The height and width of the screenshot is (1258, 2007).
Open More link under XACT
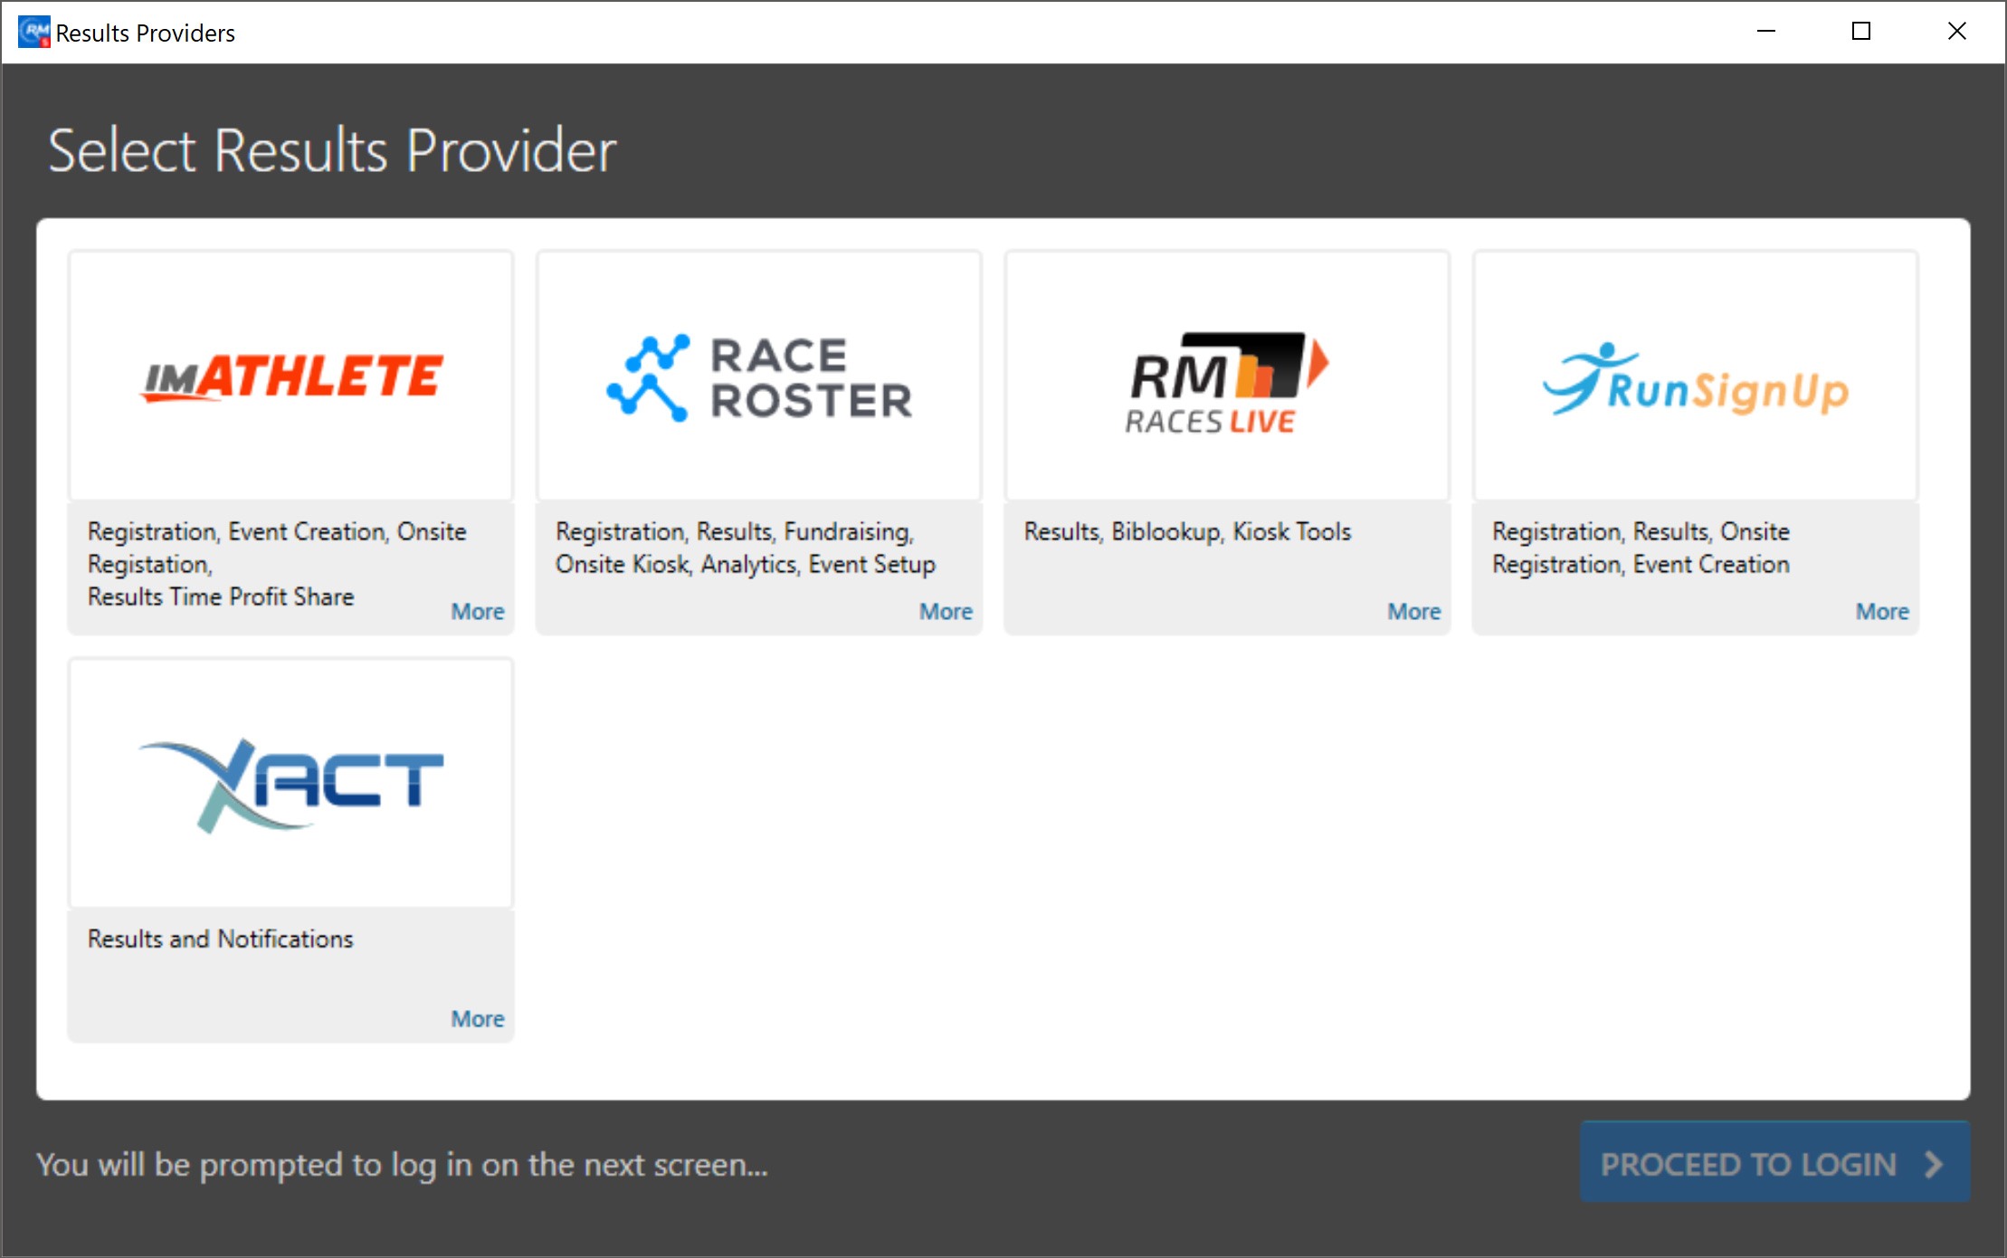click(x=478, y=1019)
